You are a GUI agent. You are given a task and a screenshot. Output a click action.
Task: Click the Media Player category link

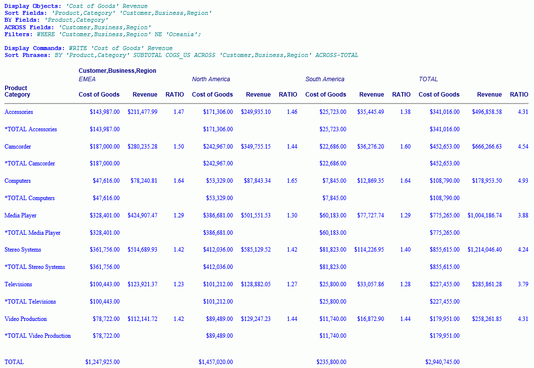coord(20,215)
